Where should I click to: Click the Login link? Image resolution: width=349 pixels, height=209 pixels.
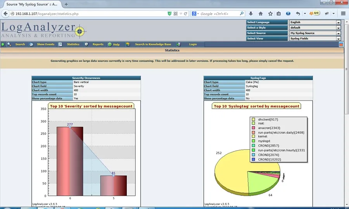193,44
